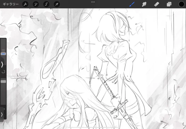Activate the Transform arrow tool

pos(57,4)
